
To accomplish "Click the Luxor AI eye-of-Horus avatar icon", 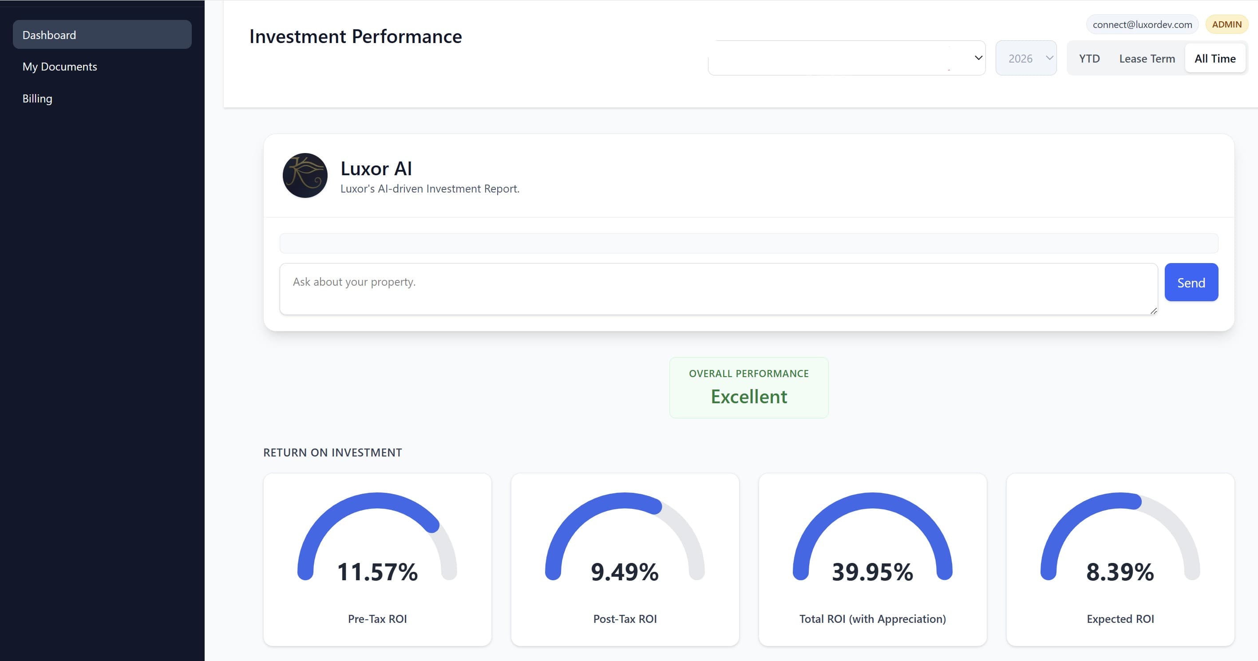I will pyautogui.click(x=305, y=175).
